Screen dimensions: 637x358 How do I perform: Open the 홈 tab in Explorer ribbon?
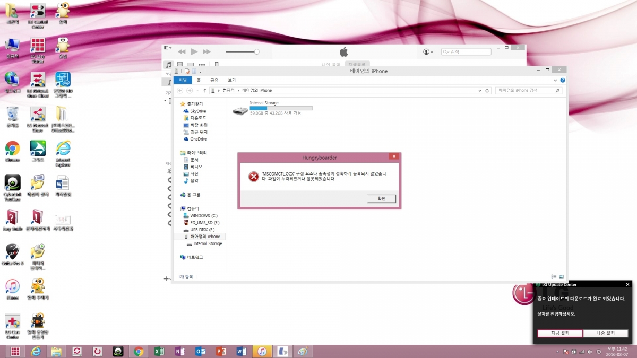[199, 80]
